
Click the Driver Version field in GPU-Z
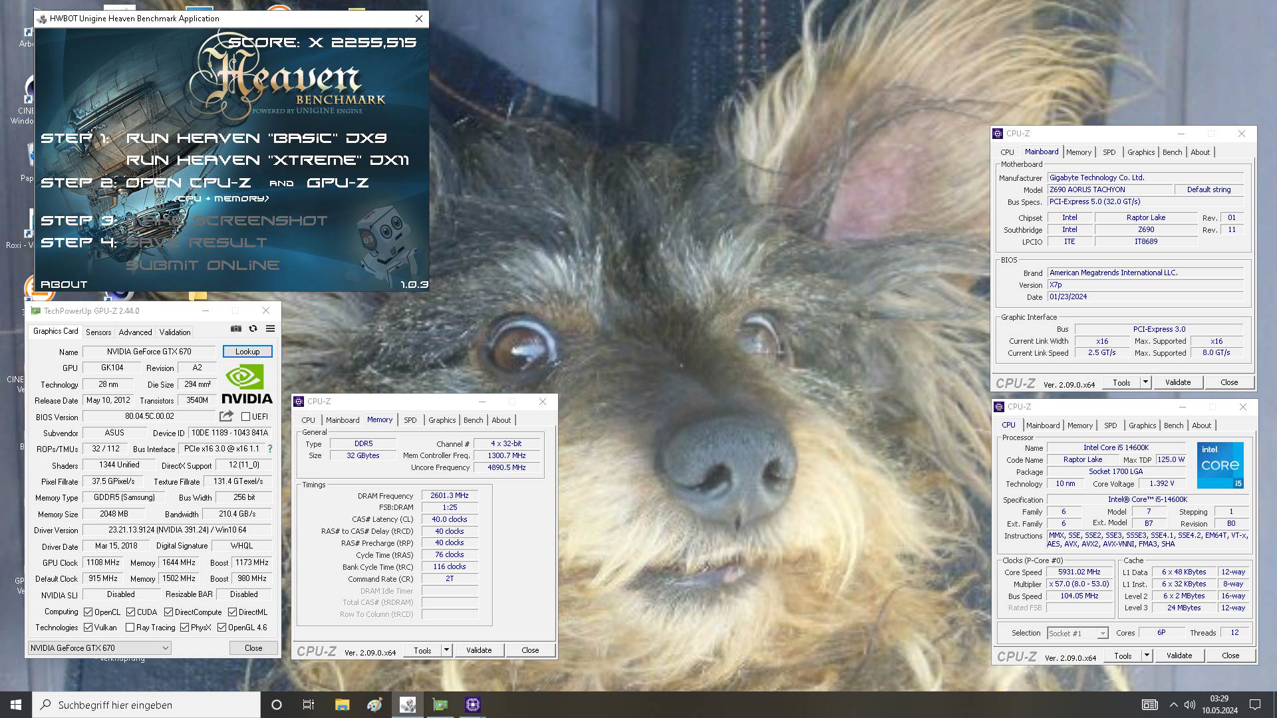pos(177,530)
